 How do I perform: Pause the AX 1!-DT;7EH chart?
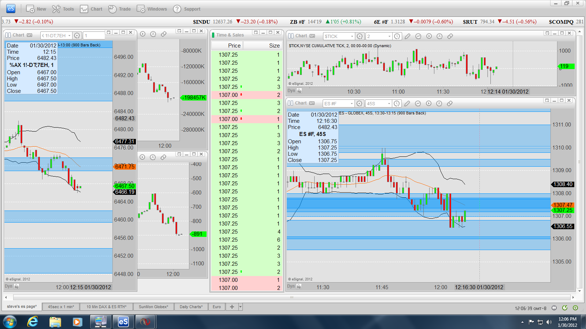[8, 35]
